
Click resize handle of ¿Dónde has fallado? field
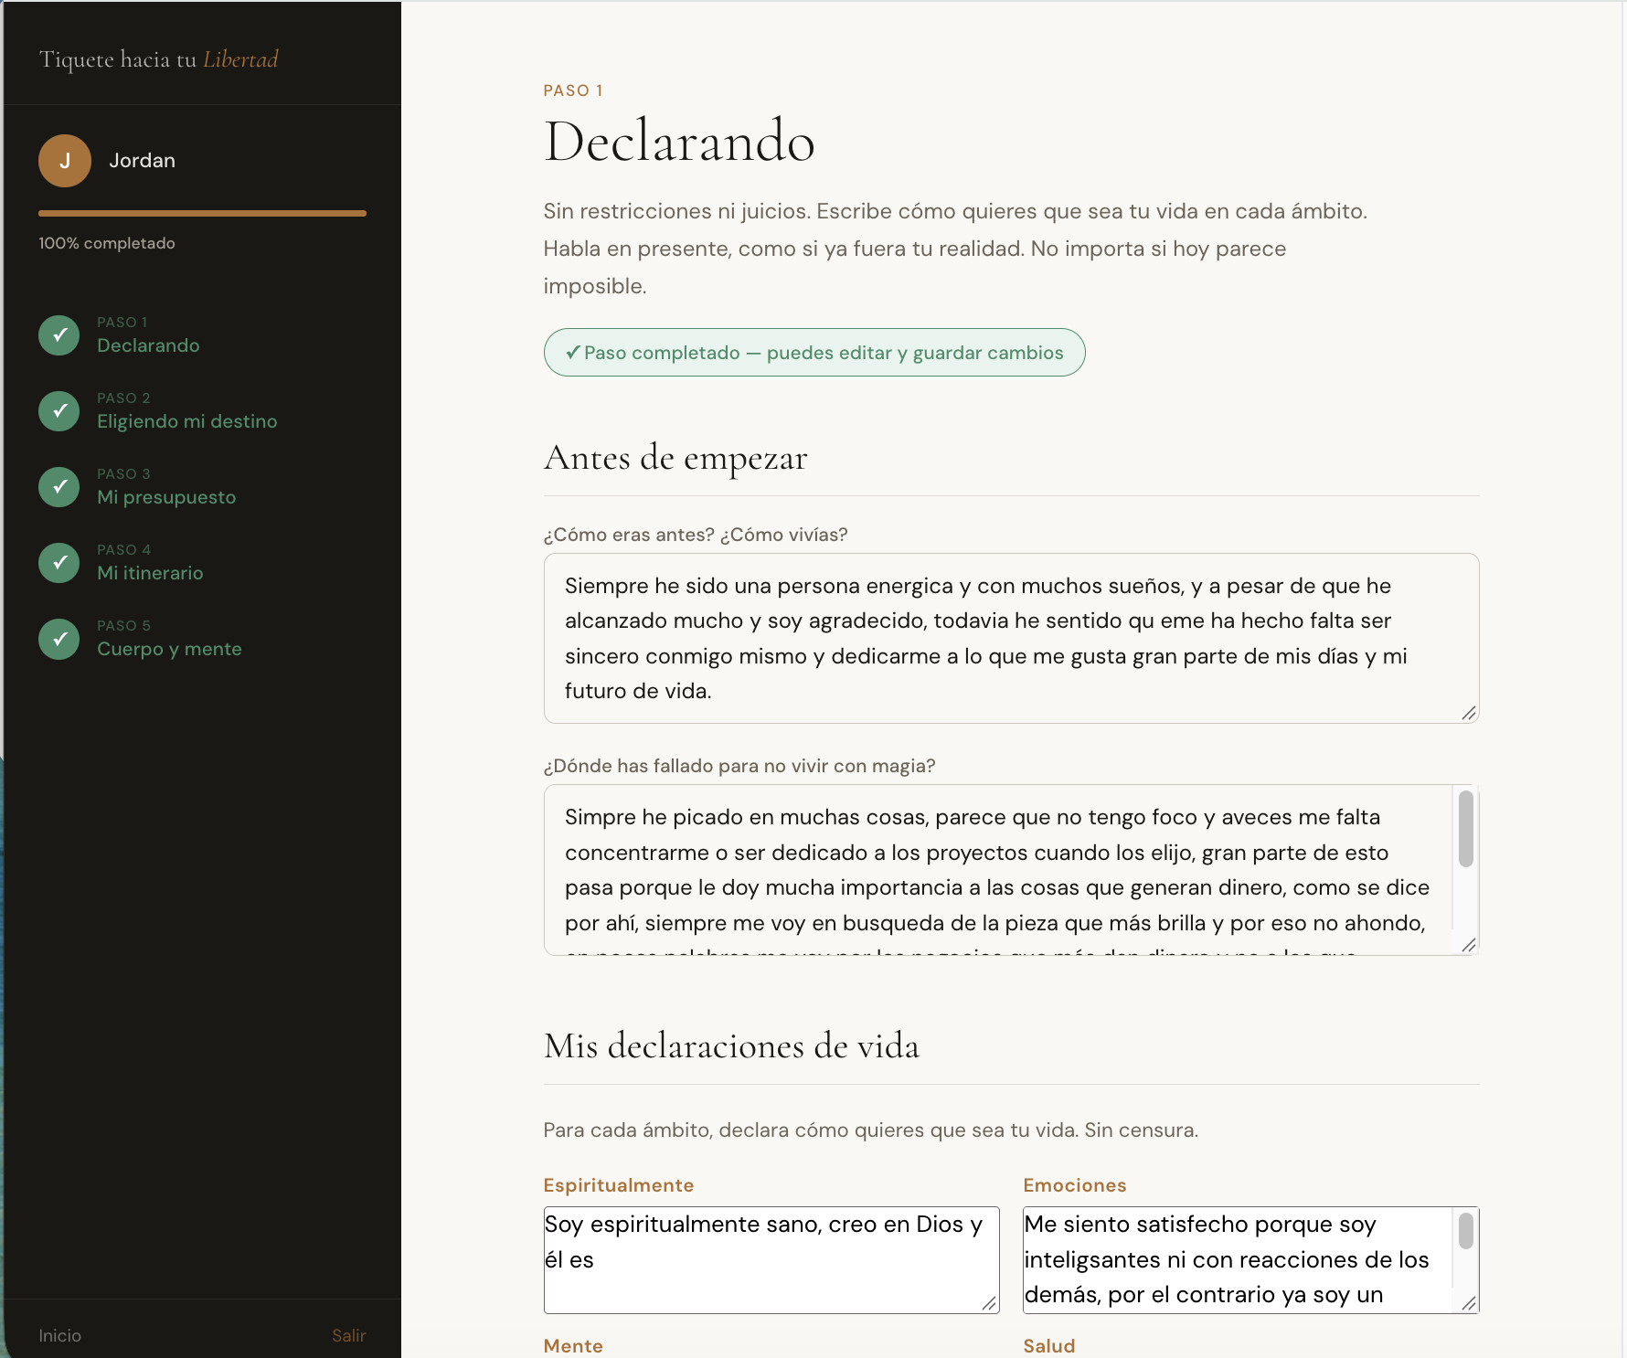coord(1469,945)
